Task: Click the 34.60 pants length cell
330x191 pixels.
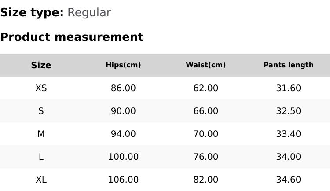Action: point(288,180)
